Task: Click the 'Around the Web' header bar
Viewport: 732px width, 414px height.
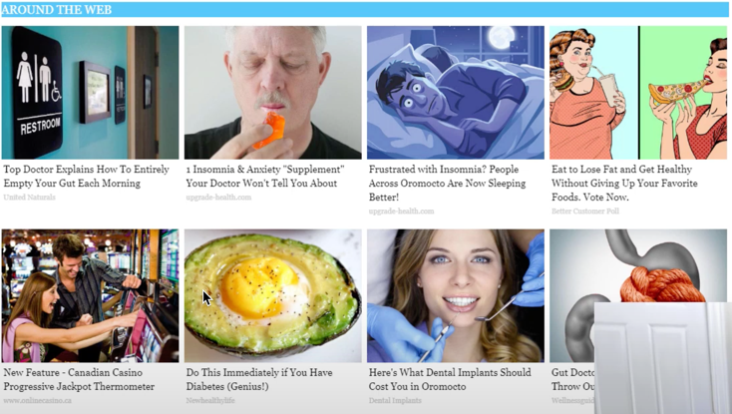Action: (x=365, y=10)
